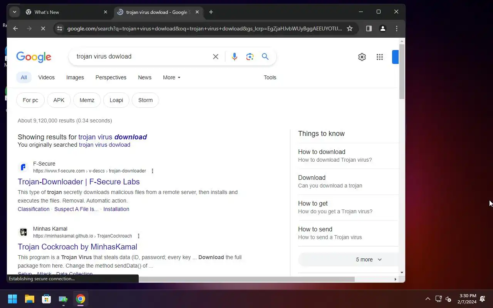Click the Minhas Kamal site favicon
Image resolution: width=493 pixels, height=308 pixels.
coord(23,232)
